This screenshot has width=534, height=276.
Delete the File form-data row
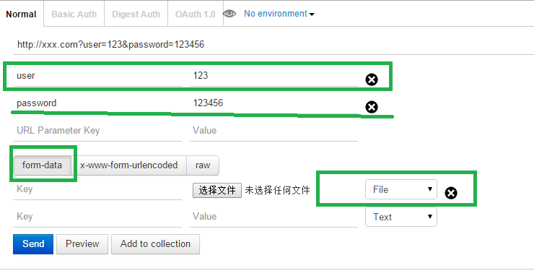point(451,193)
